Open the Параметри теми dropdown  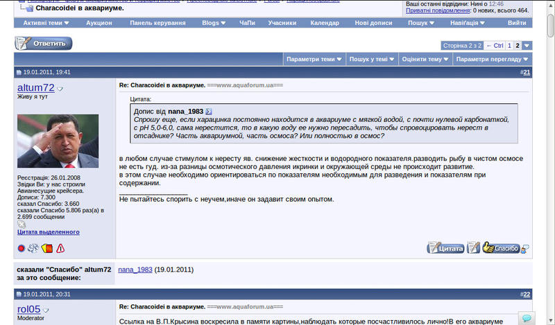pyautogui.click(x=314, y=59)
